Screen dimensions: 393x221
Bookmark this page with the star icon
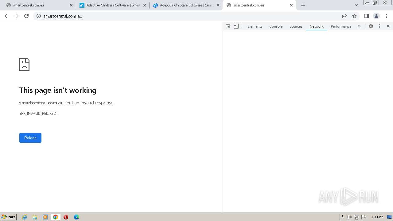(x=354, y=16)
